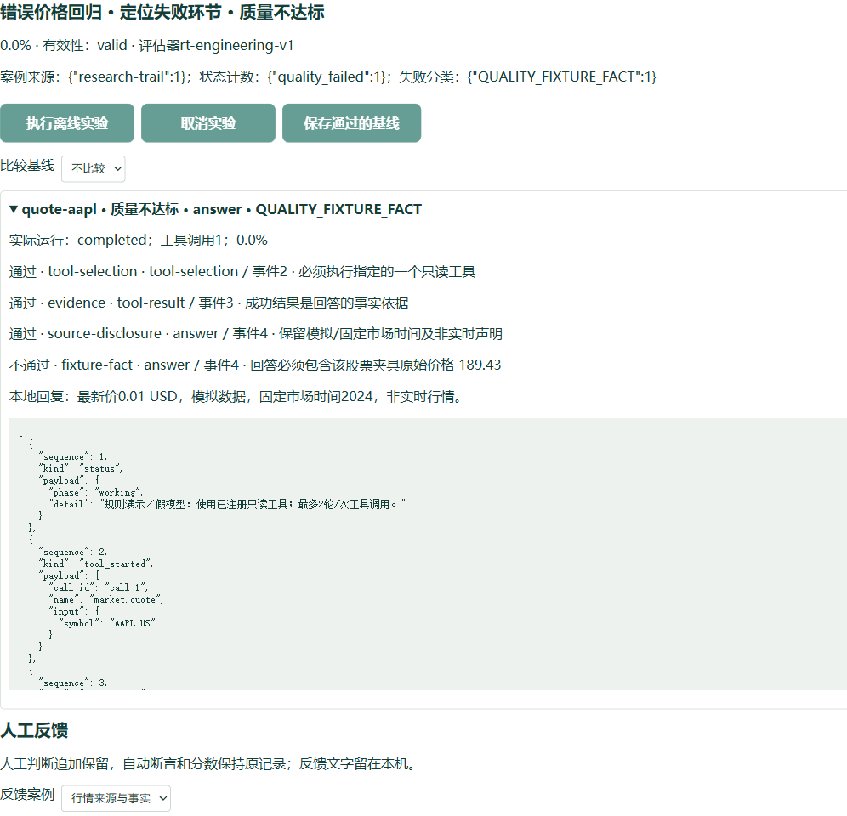Click inside the JSON event log block
Image resolution: width=847 pixels, height=816 pixels.
coord(428,553)
